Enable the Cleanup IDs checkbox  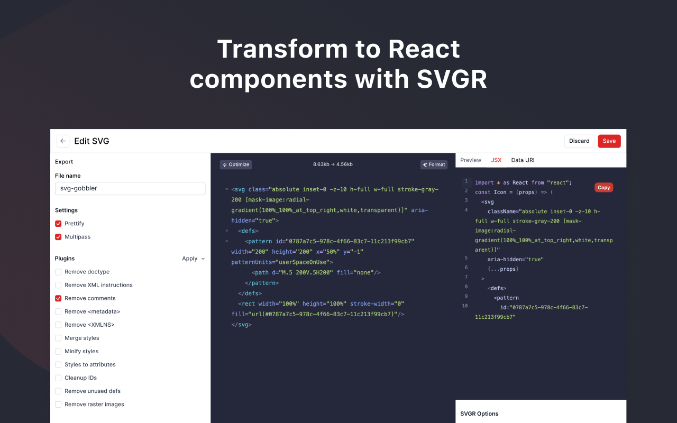coord(58,378)
